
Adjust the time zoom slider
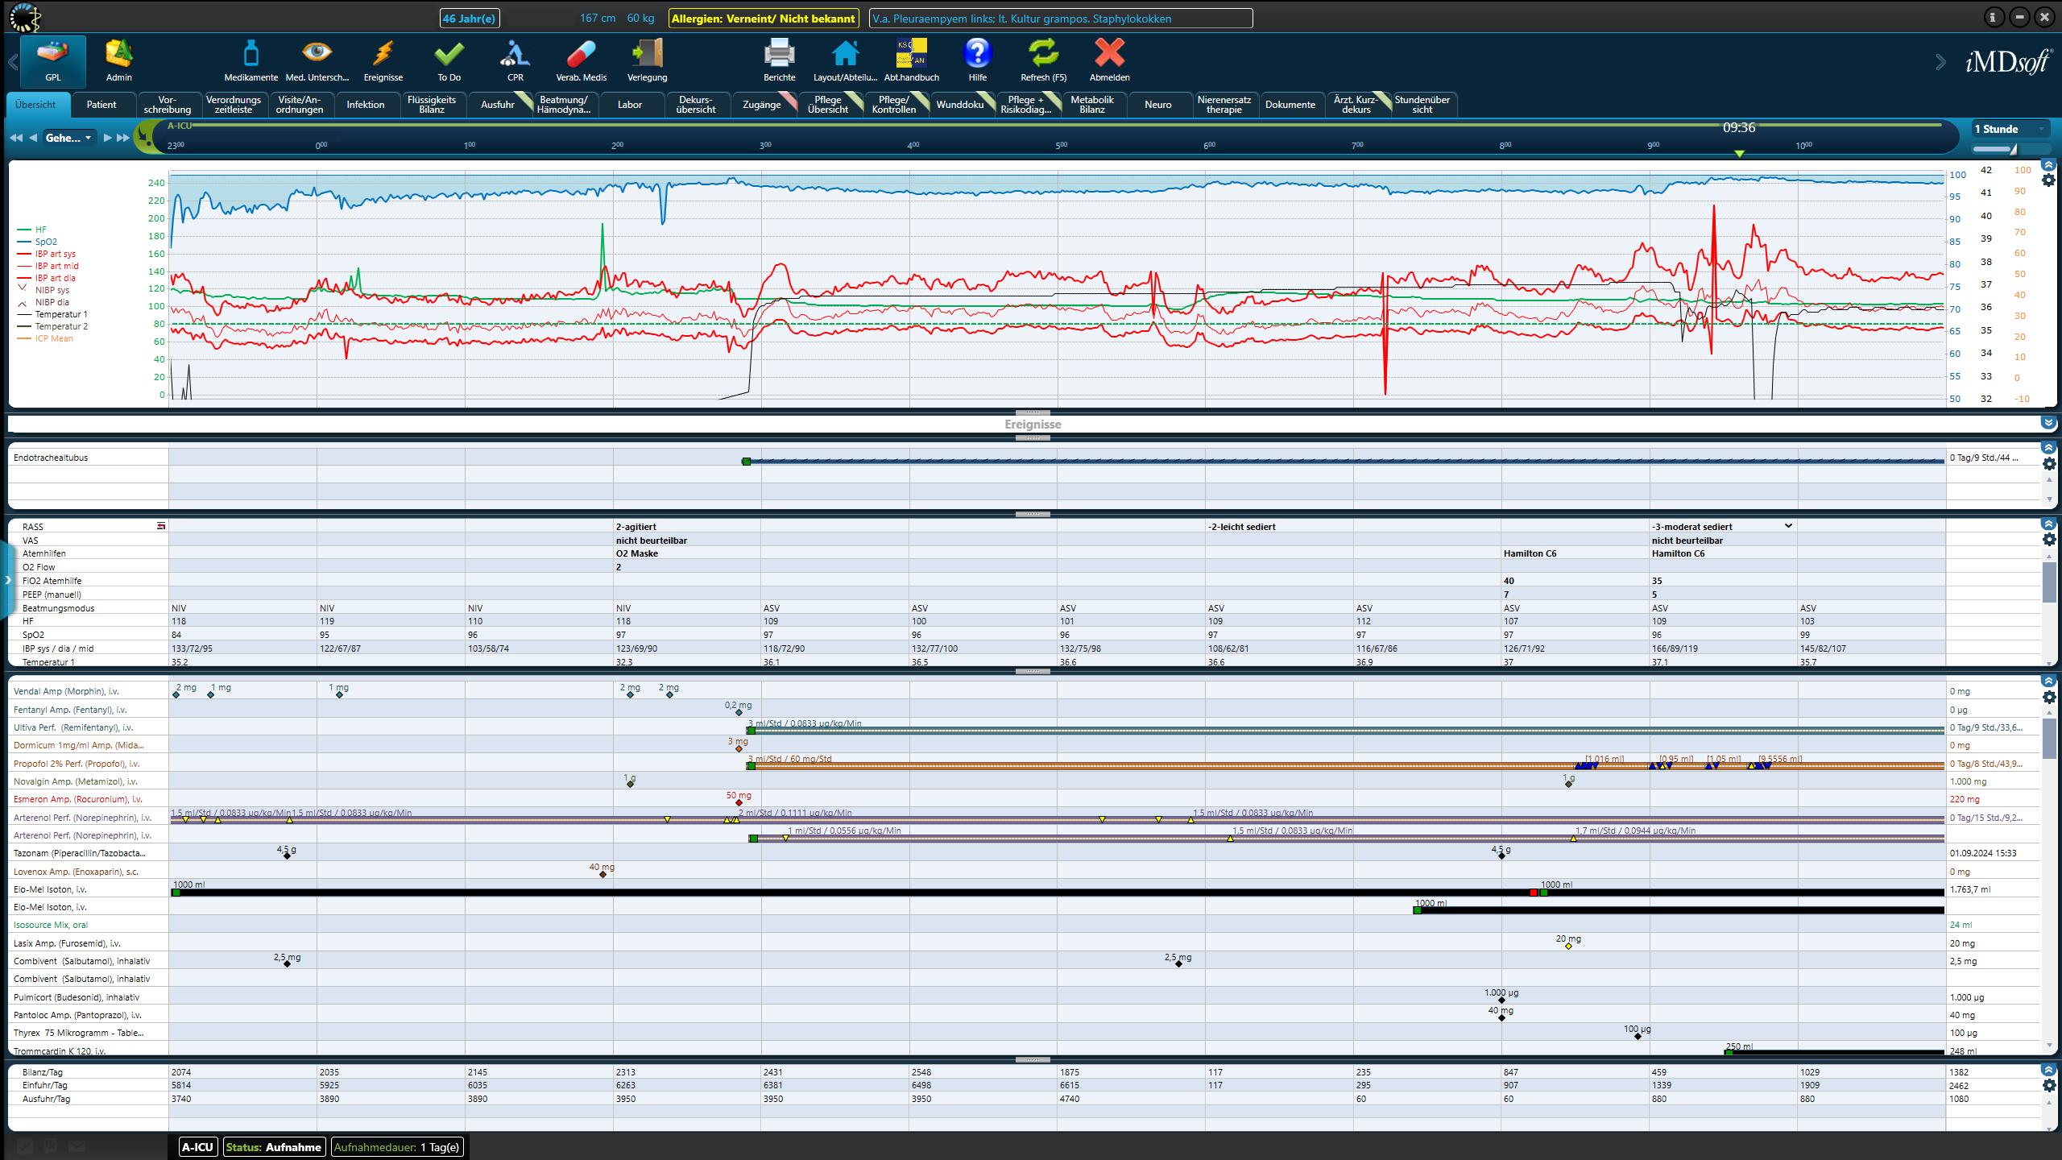click(x=2012, y=149)
